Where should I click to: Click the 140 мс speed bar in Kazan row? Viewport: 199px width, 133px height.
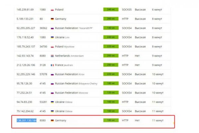click(111, 28)
